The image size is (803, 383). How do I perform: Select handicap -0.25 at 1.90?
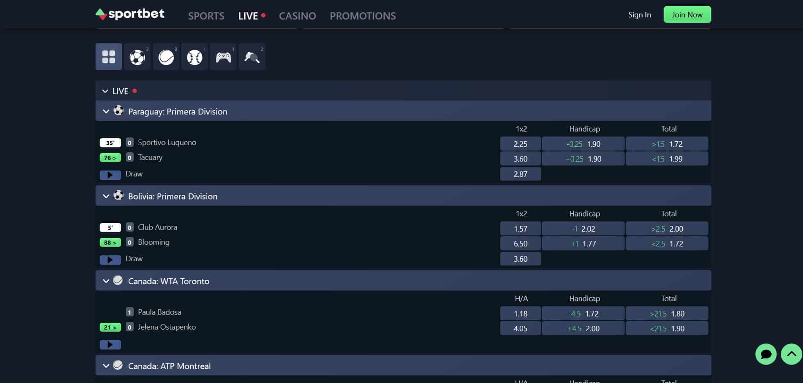[583, 144]
